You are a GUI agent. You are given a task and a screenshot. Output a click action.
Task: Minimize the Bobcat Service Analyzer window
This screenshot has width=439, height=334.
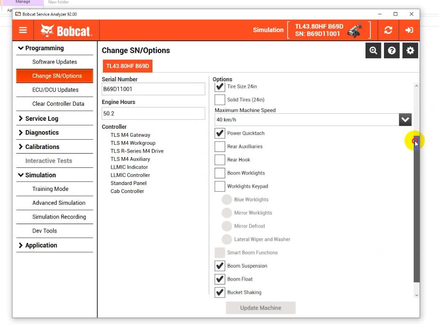(x=380, y=14)
